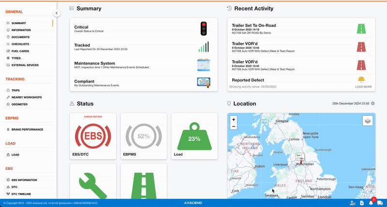387x207 pixels.
Task: Open the notifications bell
Action: pyautogui.click(x=371, y=203)
